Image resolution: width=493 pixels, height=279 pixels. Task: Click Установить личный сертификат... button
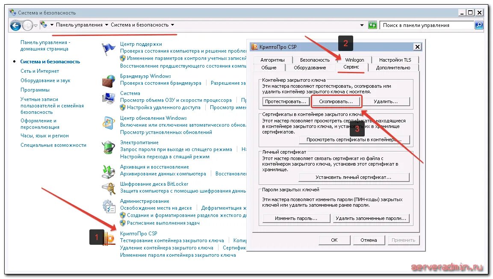pyautogui.click(x=354, y=178)
